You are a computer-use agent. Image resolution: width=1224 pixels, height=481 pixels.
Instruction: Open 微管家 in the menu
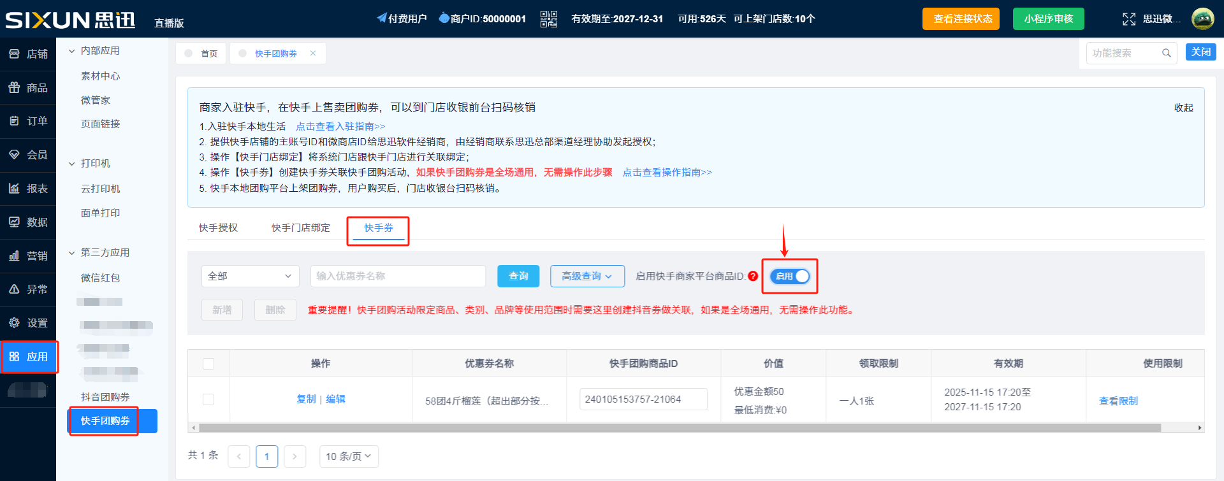(96, 100)
